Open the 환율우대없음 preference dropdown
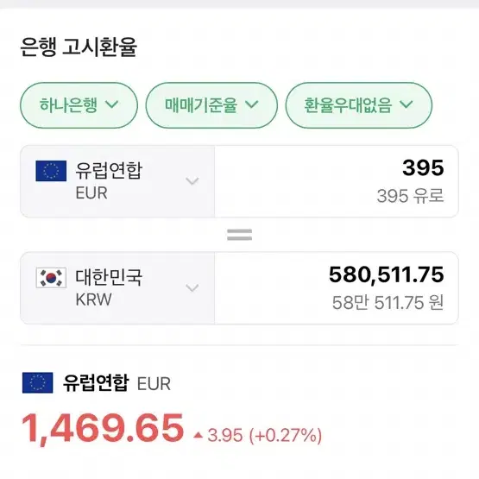This screenshot has height=479, width=479. point(359,105)
